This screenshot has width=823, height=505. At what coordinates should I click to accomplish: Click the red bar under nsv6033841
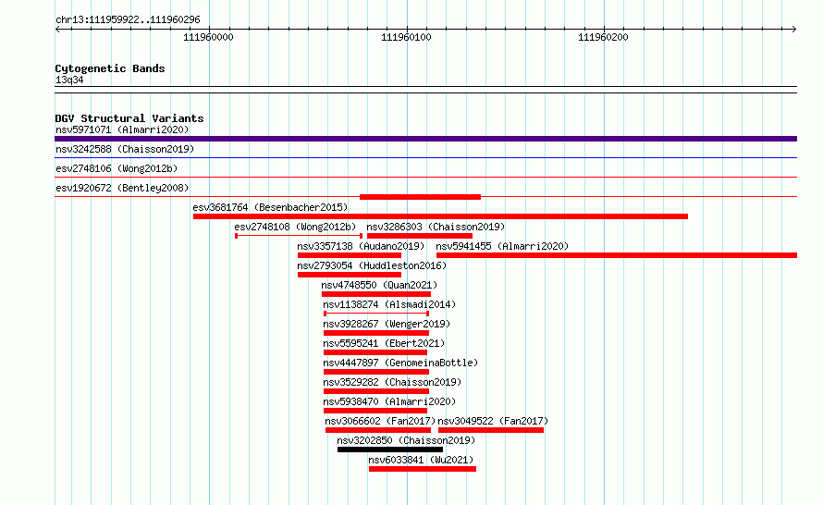423,469
